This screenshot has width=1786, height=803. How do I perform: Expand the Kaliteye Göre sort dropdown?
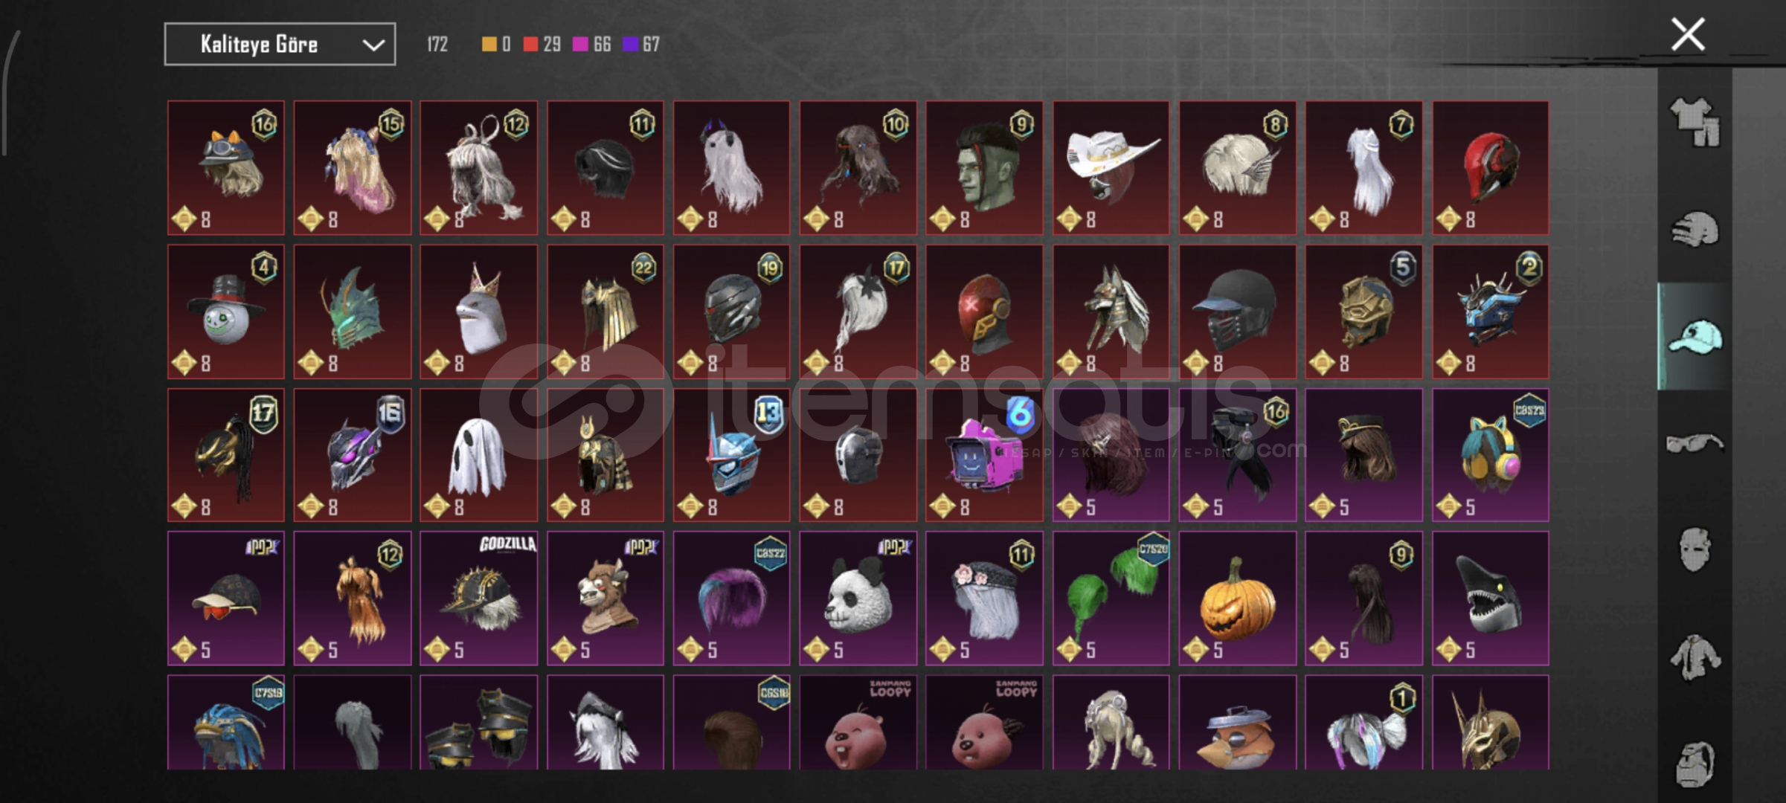click(x=280, y=45)
